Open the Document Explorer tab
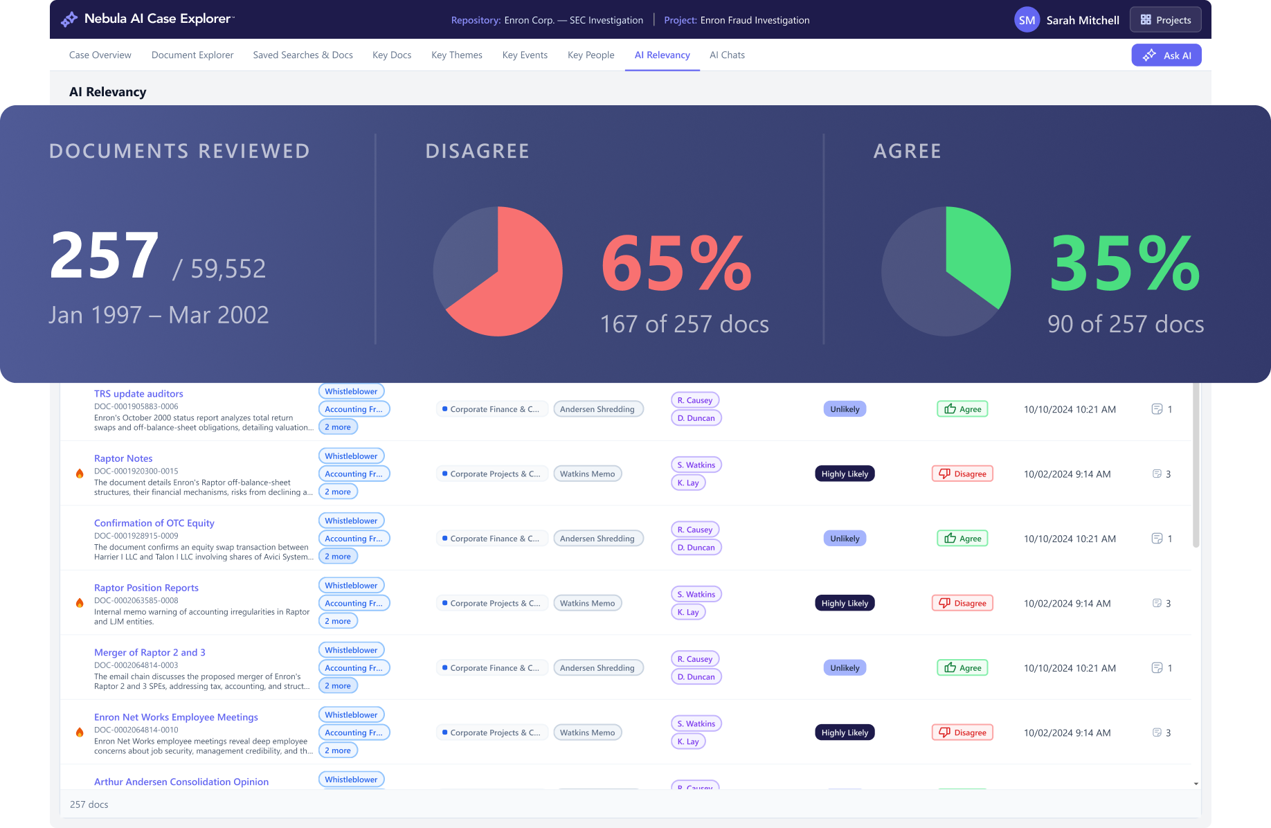Image resolution: width=1271 pixels, height=828 pixels. coord(192,55)
